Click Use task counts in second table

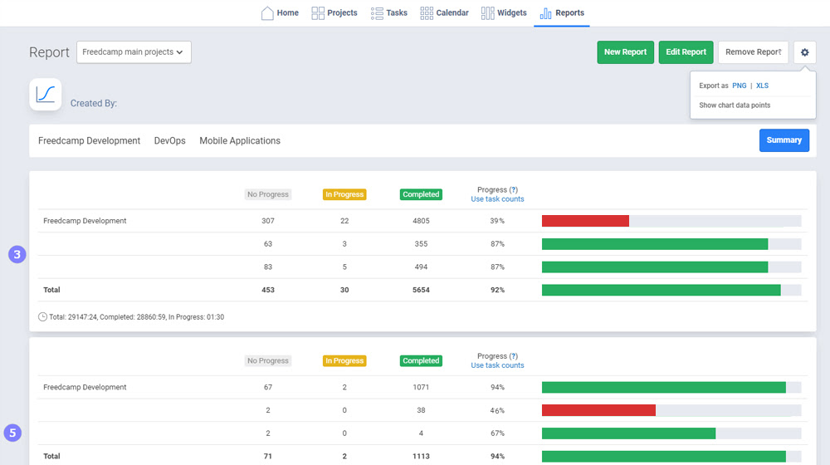497,365
